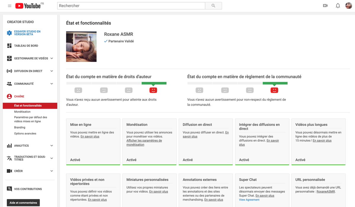The width and height of the screenshot is (355, 207).
Task: Open Tableau de bord menu item
Action: (26, 46)
